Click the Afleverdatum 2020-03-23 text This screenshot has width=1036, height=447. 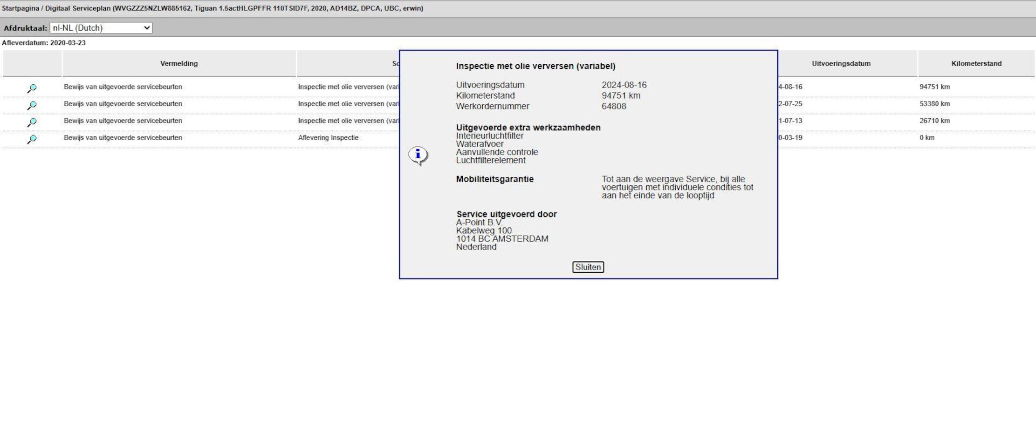(44, 43)
